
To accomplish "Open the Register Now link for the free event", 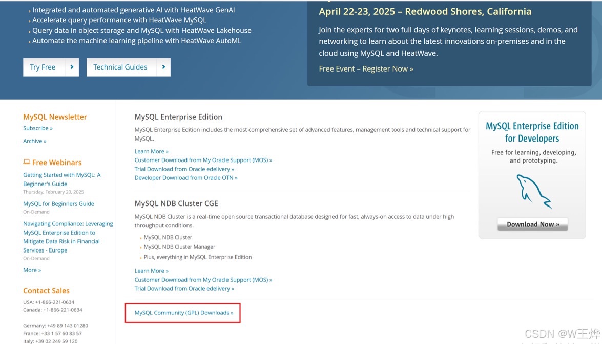I will coord(387,68).
